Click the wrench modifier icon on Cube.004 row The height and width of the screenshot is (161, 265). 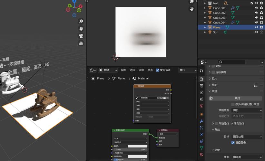point(233,23)
